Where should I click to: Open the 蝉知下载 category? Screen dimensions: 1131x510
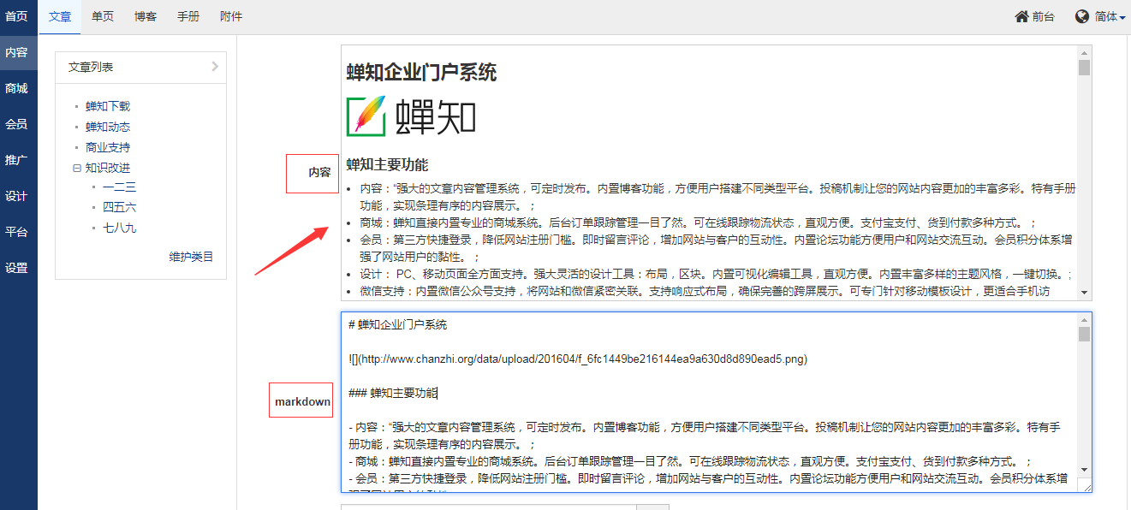click(108, 106)
